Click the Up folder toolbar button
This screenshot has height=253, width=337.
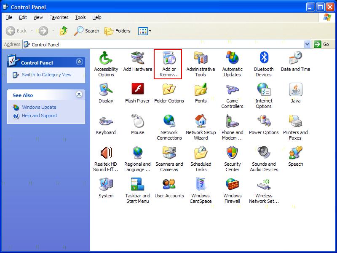(63, 31)
